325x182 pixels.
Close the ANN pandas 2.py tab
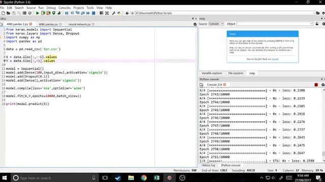[30, 24]
